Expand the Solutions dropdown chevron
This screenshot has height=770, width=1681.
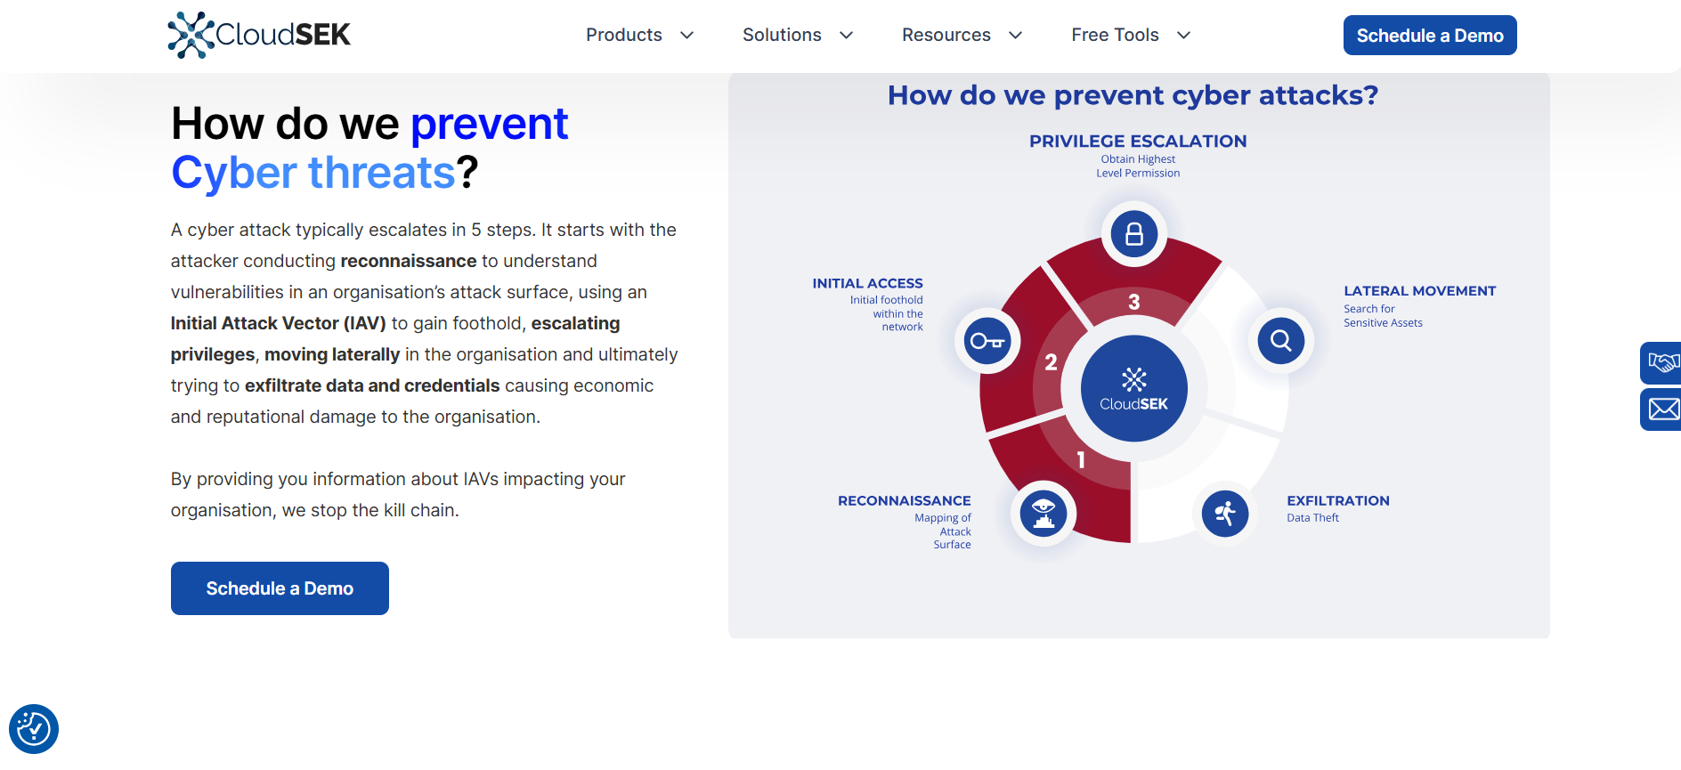click(846, 36)
